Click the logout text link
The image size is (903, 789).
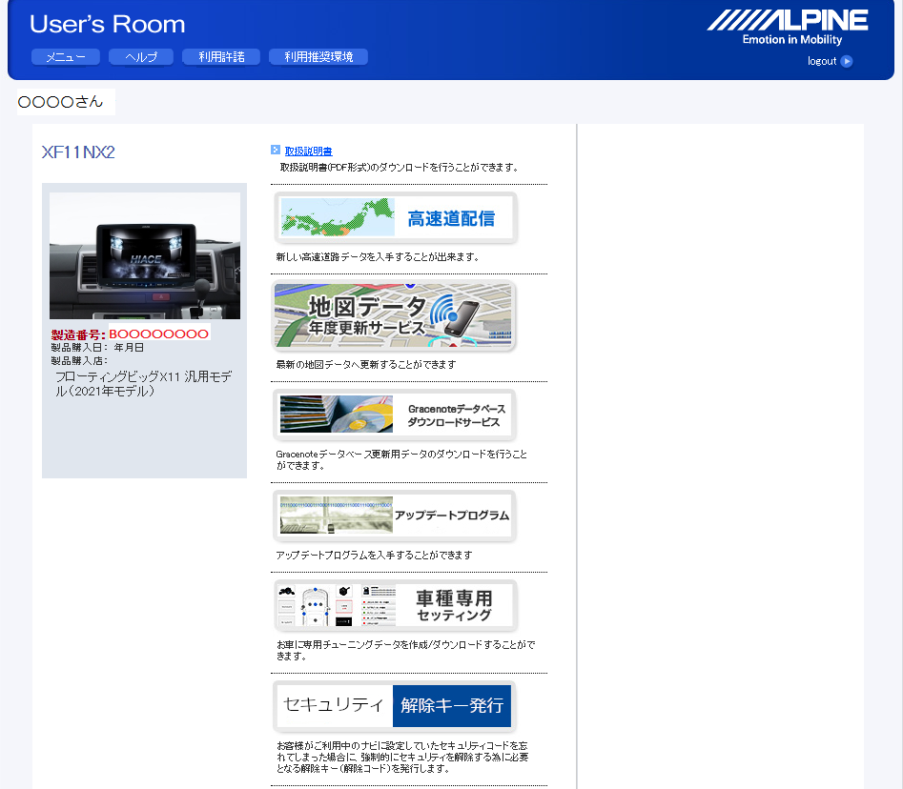pos(822,61)
